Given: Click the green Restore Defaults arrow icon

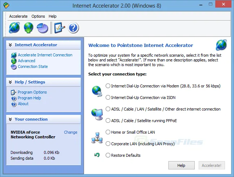Looking at the screenshot, I should [97, 155].
